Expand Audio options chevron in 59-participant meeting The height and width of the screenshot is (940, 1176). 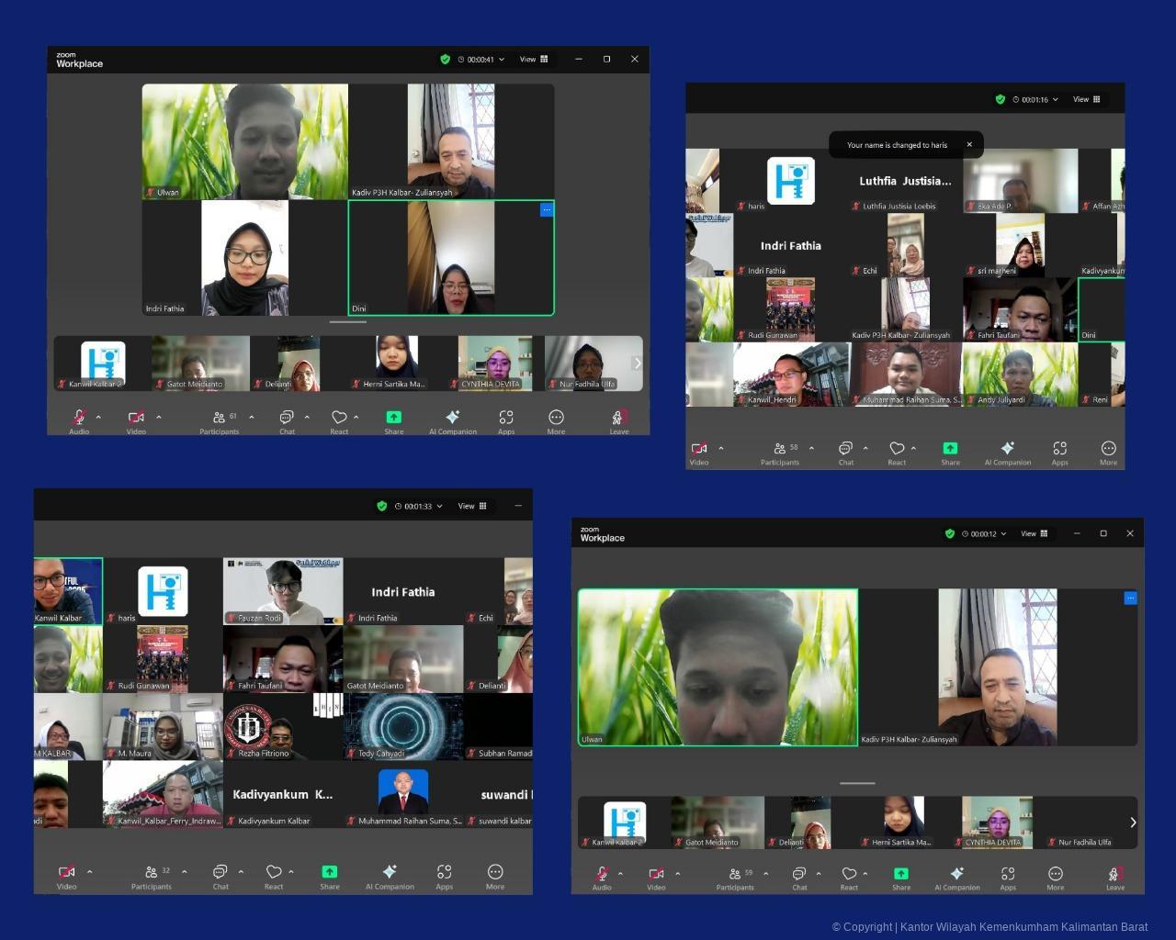tap(621, 874)
